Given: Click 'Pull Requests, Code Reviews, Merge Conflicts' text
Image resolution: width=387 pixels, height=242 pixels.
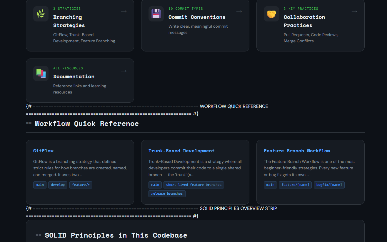Looking at the screenshot, I should click(311, 38).
